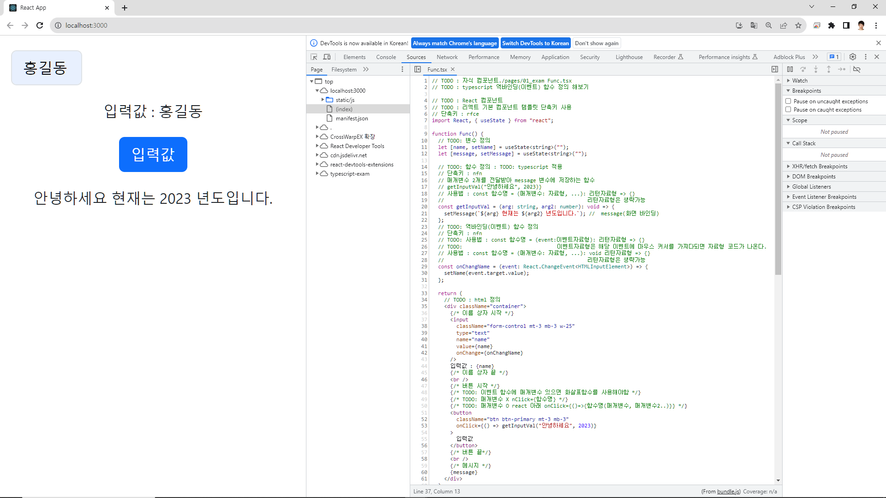Click the pause script execution icon
This screenshot has width=886, height=498.
(790, 69)
